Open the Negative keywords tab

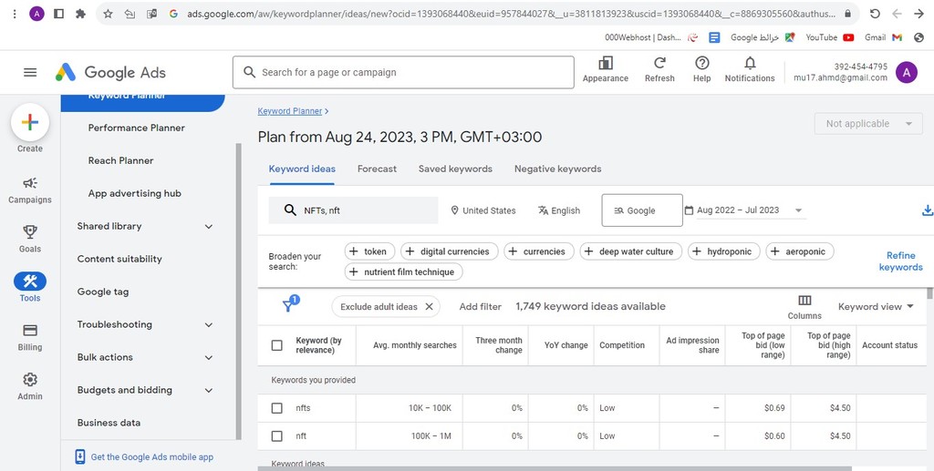click(557, 169)
